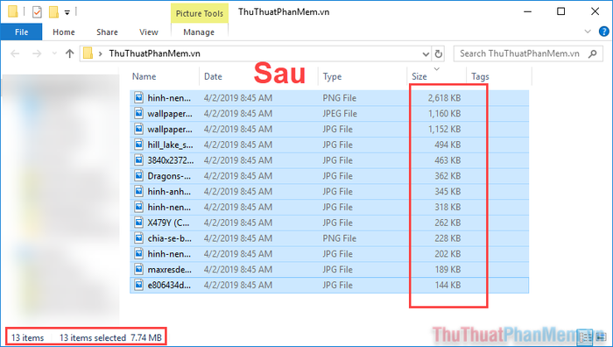The image size is (613, 347).
Task: Click the 494 KB size cell
Action: pyautogui.click(x=447, y=145)
